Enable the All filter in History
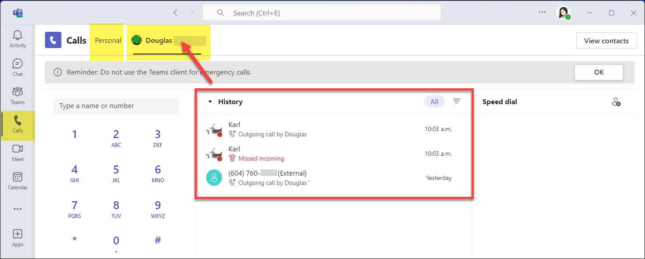 434,101
